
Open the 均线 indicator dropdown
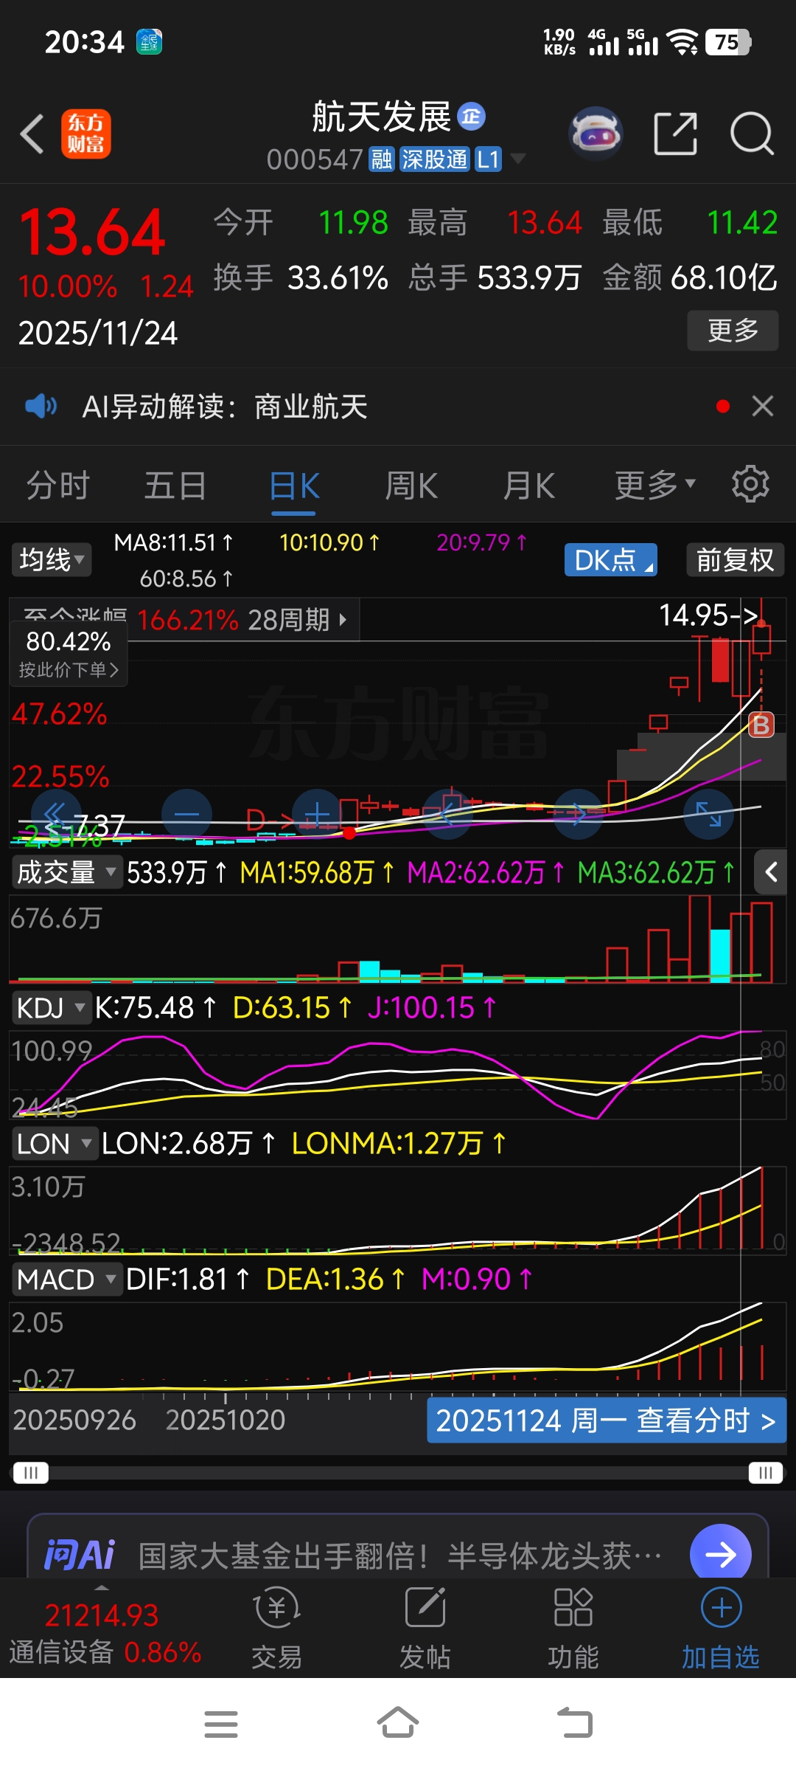[51, 559]
